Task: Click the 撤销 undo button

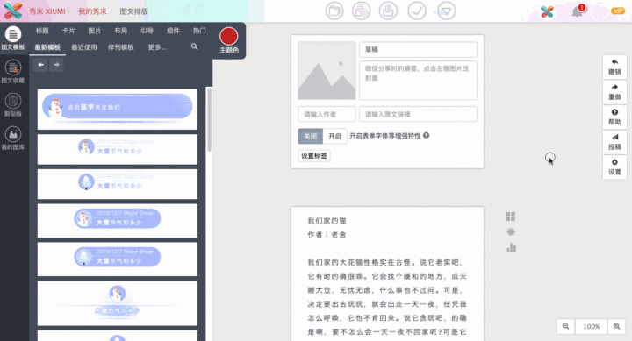Action: [614, 67]
